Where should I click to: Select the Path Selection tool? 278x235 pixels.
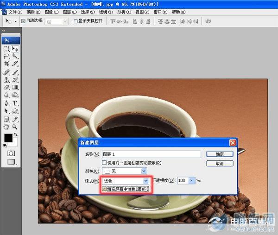(6, 111)
